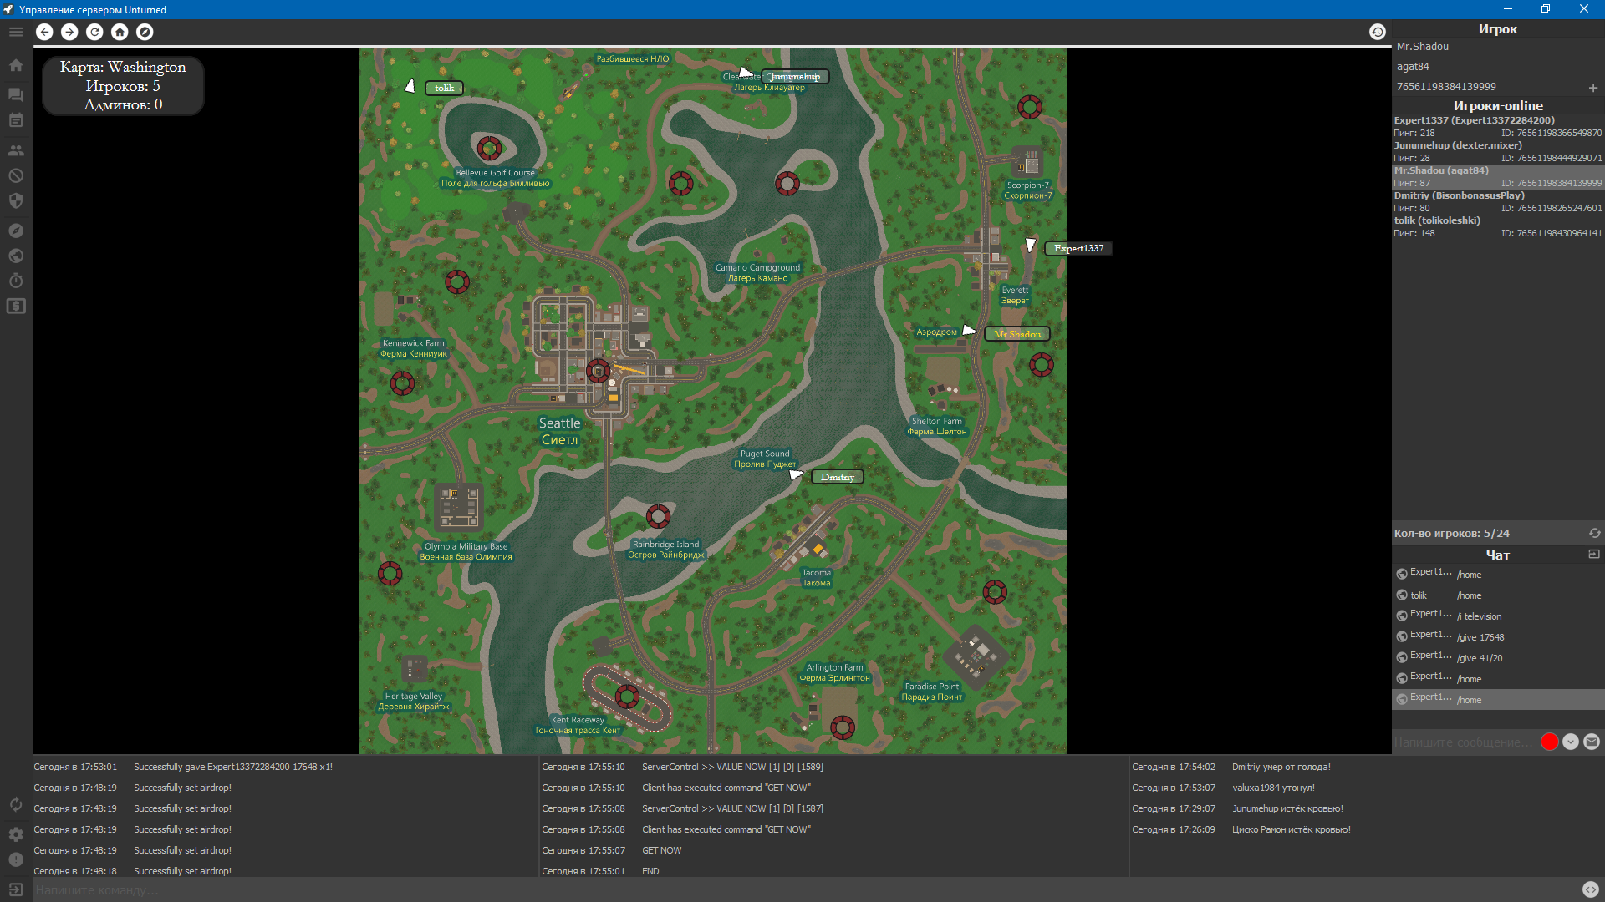Click the chat message input field
Image resolution: width=1605 pixels, height=902 pixels.
[x=1463, y=742]
